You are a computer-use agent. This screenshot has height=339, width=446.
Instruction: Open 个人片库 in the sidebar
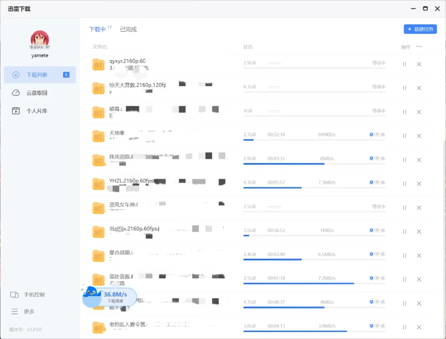tap(40, 111)
